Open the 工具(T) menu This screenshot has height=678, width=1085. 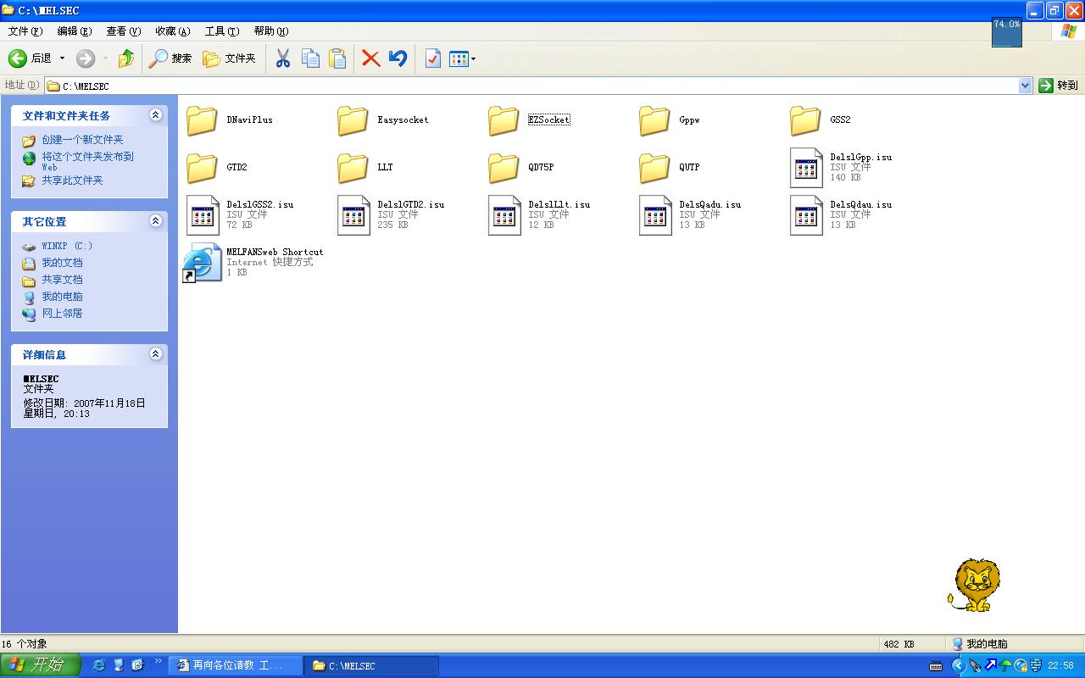222,31
